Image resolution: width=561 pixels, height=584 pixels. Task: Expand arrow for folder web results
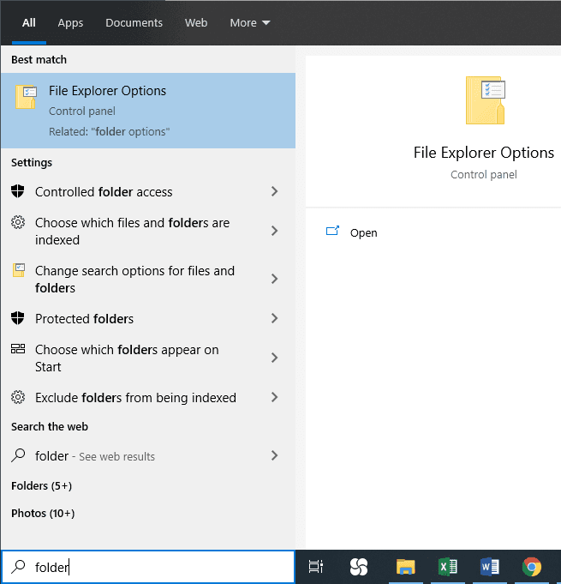(x=274, y=456)
